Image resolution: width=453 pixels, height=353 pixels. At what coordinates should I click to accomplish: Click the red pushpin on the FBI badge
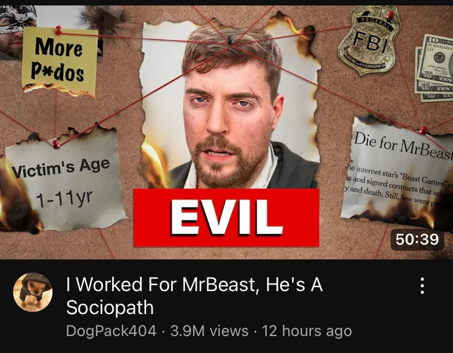point(390,15)
